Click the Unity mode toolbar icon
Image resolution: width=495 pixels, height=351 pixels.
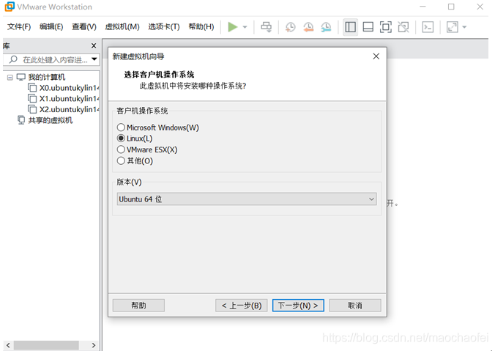pos(403,27)
